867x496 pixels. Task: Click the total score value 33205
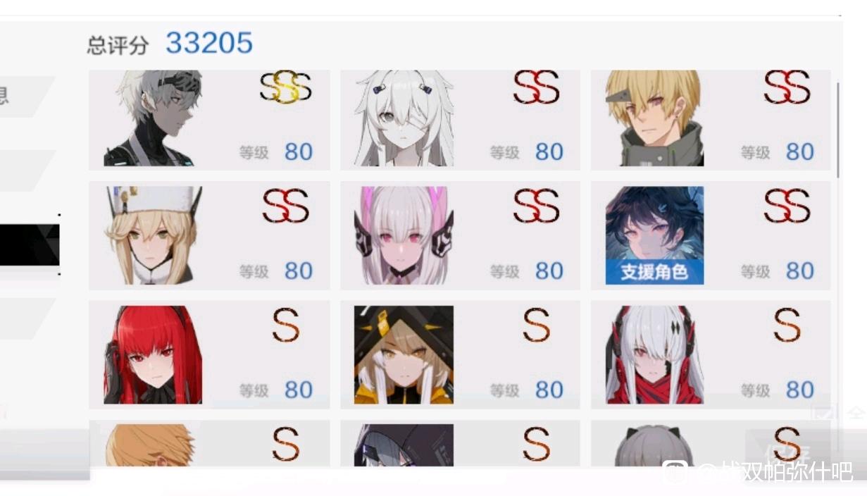coord(209,43)
